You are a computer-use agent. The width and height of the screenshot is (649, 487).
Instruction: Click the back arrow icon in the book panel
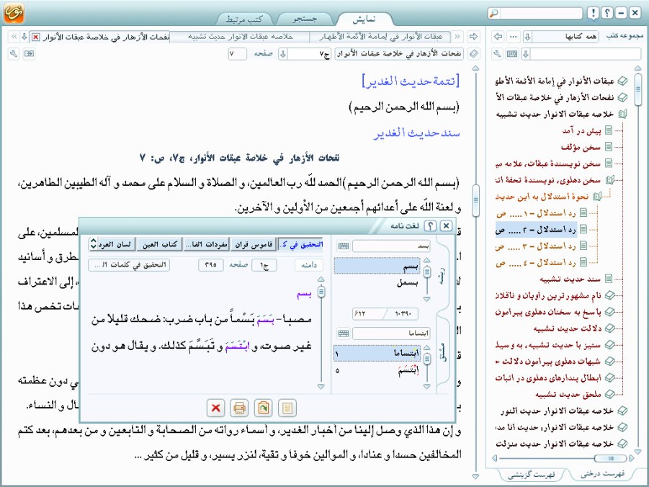(x=498, y=37)
